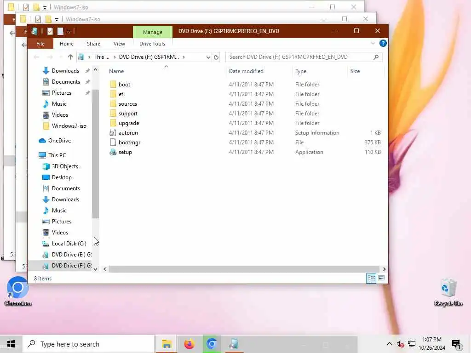The image size is (471, 353).
Task: Open Downloads in Quick access
Action: point(65,70)
